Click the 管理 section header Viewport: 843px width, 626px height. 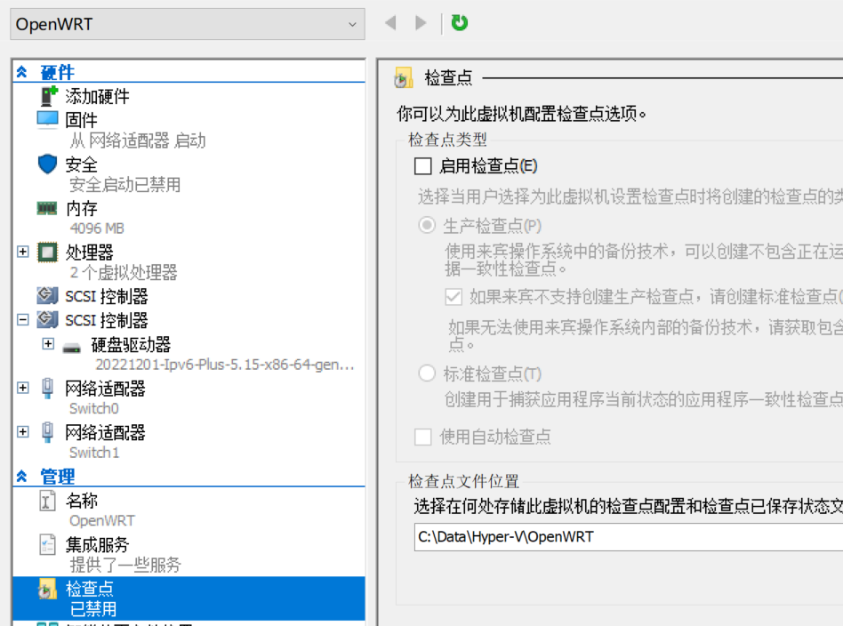tap(58, 477)
